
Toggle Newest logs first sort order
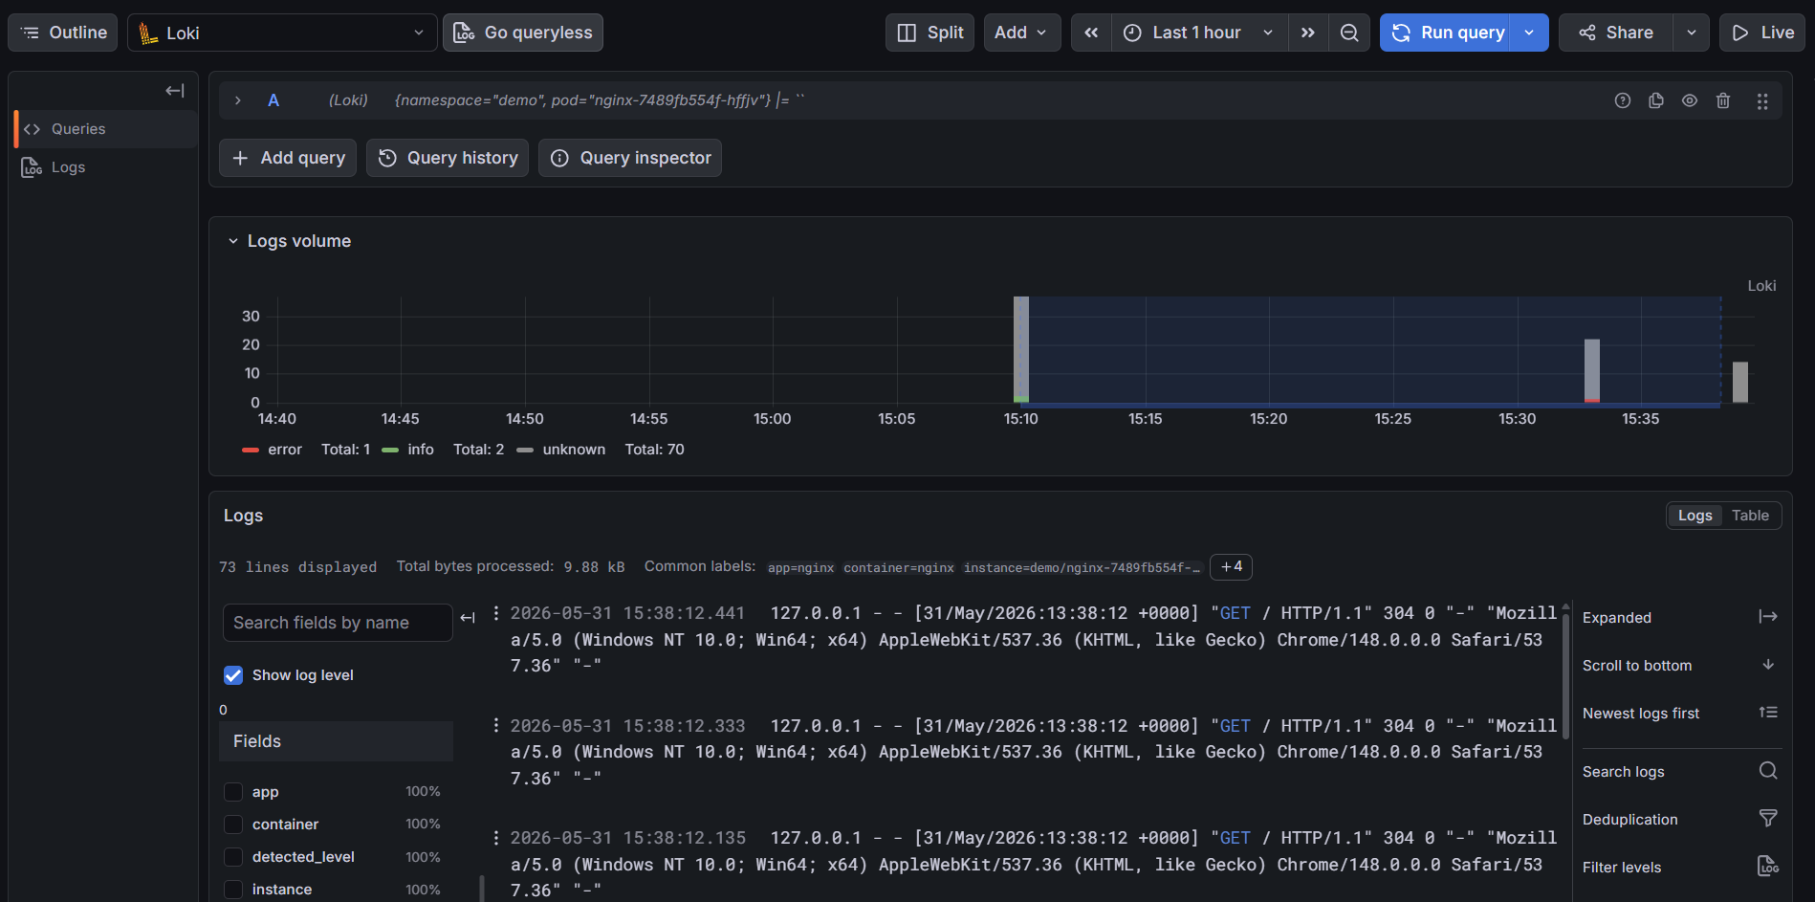(1768, 713)
